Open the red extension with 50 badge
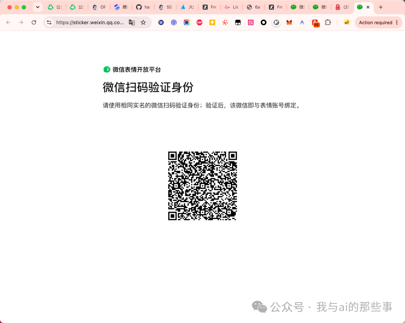The width and height of the screenshot is (405, 323). [315, 23]
